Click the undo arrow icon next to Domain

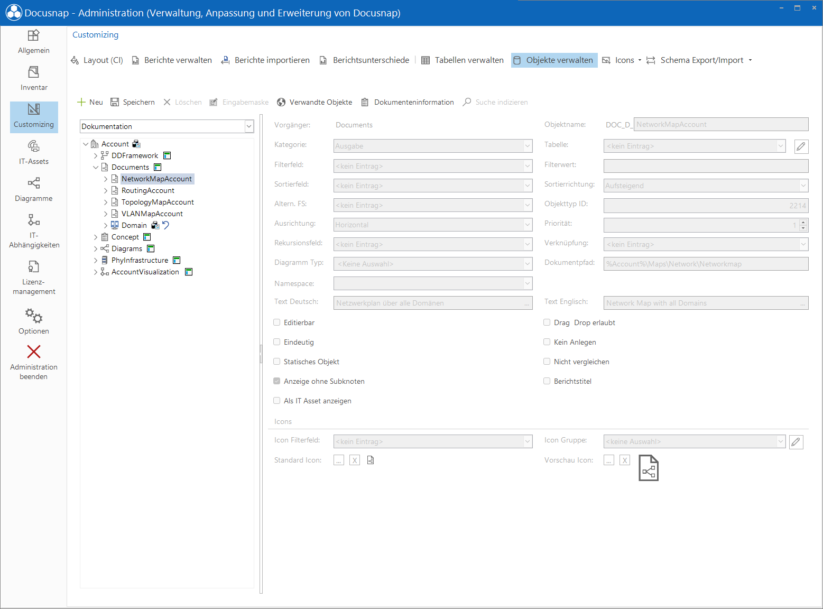tap(165, 225)
